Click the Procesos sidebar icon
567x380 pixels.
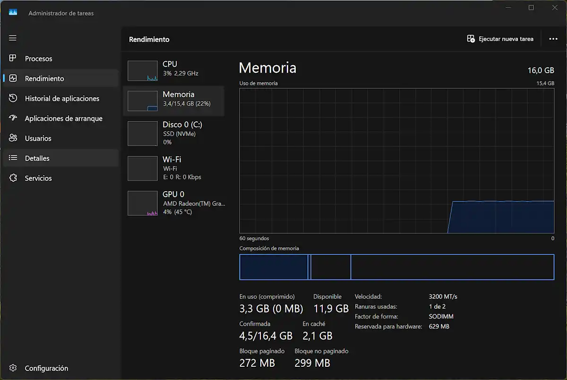13,59
